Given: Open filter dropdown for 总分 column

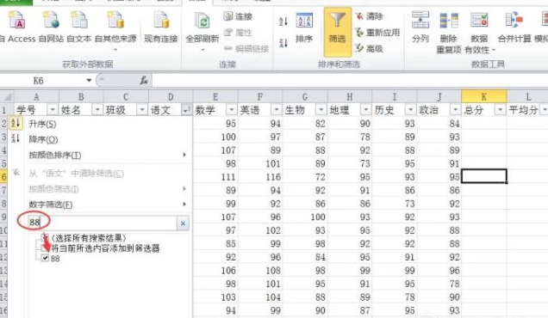Looking at the screenshot, I should (x=500, y=110).
